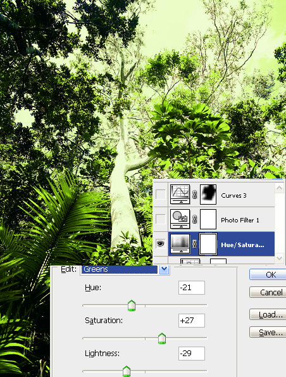Click the Photo Filter 1 adjustment icon
The width and height of the screenshot is (286, 377).
point(180,219)
